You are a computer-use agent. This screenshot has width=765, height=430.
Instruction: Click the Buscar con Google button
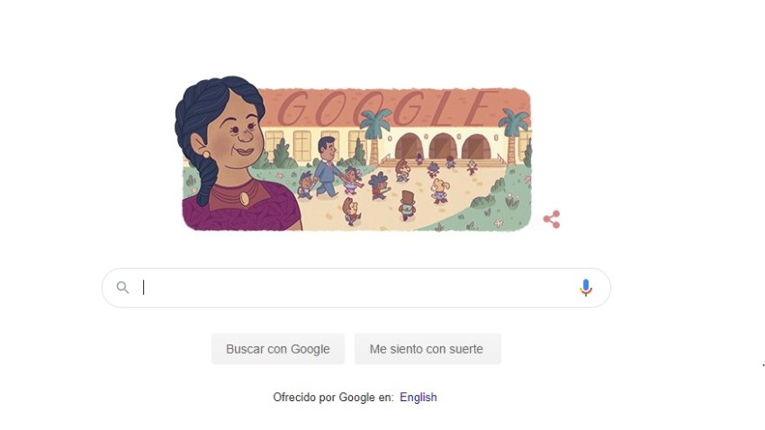point(278,349)
